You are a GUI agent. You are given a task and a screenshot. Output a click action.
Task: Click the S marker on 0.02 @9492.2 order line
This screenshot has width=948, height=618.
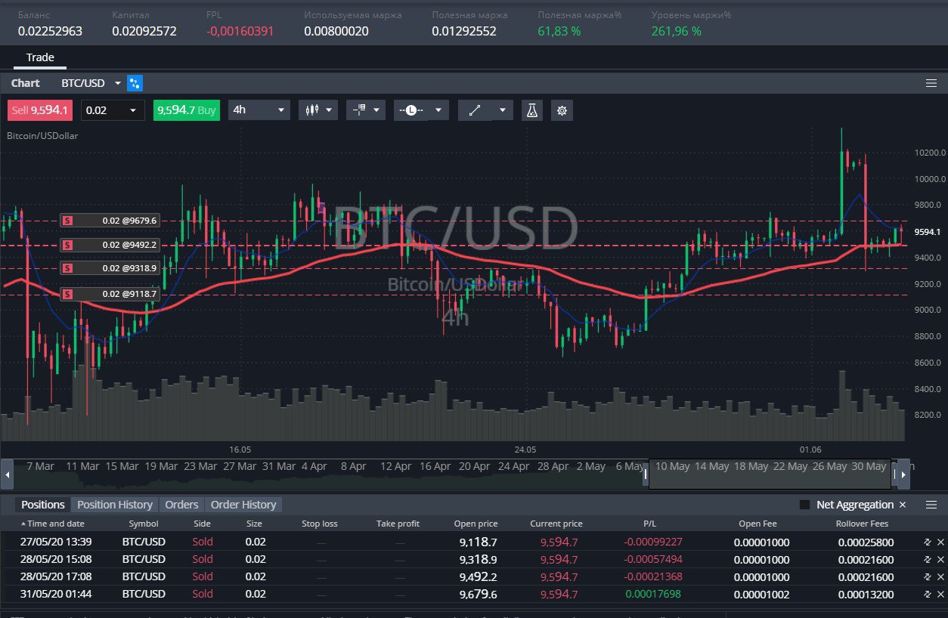(x=67, y=245)
